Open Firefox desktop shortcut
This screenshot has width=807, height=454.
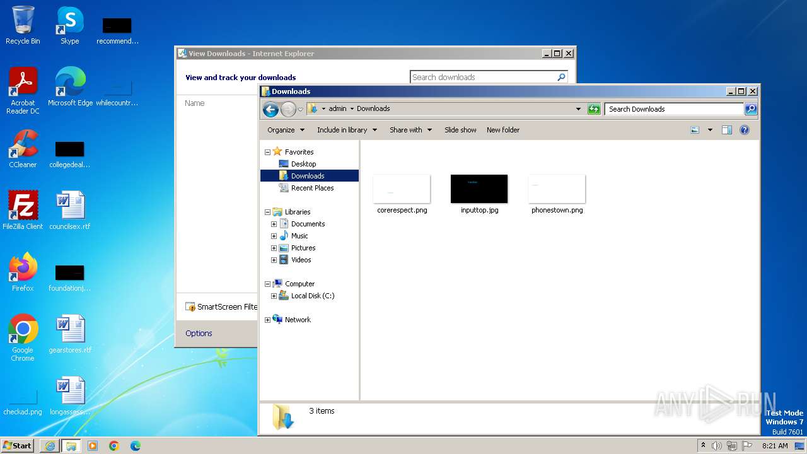(23, 272)
